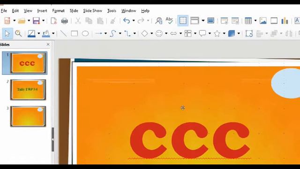Select the Ellipse shape tool
This screenshot has height=169, width=300.
(x=85, y=33)
